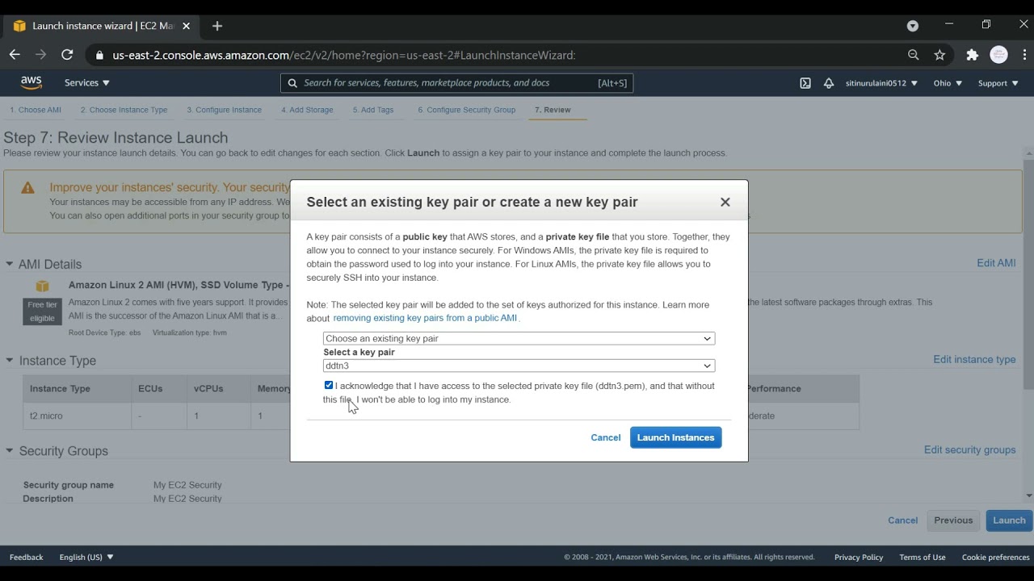
Task: Open the CloudShell terminal icon
Action: point(805,83)
